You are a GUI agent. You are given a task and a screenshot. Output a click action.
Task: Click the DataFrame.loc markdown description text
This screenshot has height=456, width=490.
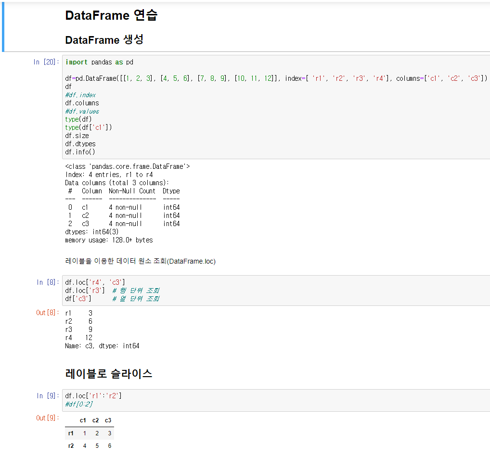pos(141,261)
